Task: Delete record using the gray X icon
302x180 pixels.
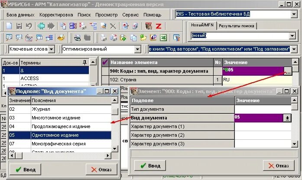Action: [113, 26]
